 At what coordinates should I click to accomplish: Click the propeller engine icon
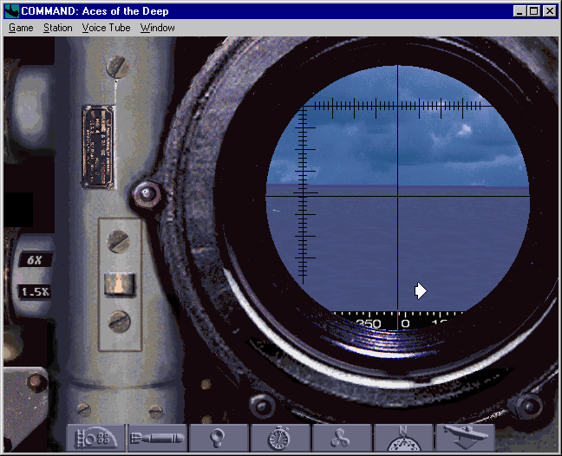(342, 438)
